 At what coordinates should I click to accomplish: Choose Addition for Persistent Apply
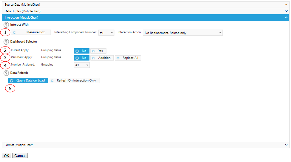(102, 58)
